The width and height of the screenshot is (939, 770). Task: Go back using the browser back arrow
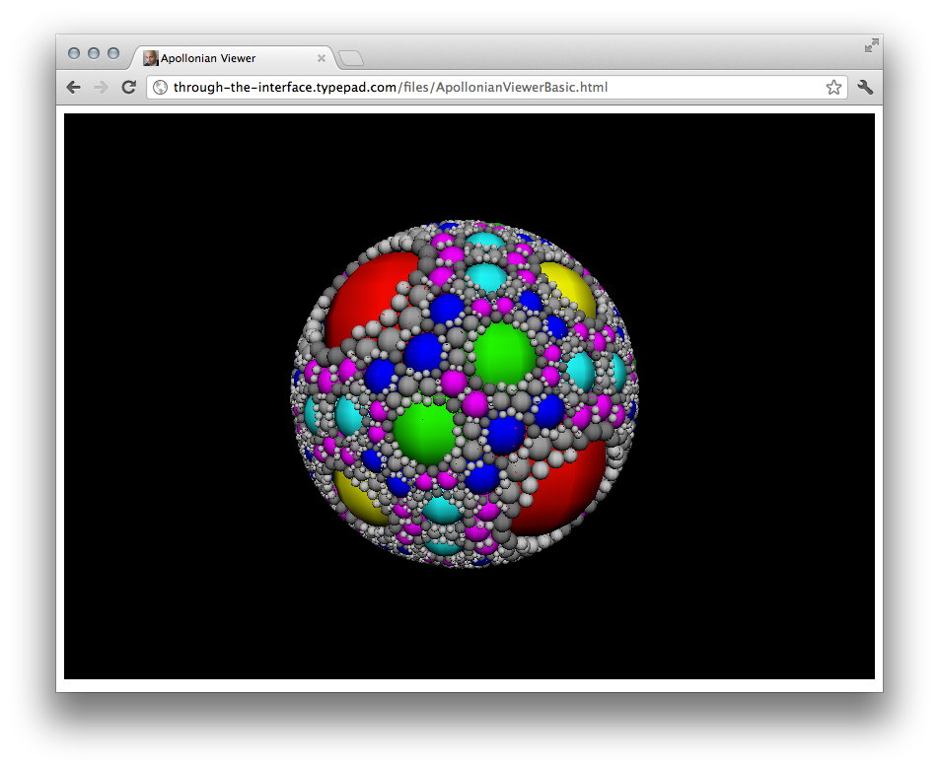[x=74, y=88]
